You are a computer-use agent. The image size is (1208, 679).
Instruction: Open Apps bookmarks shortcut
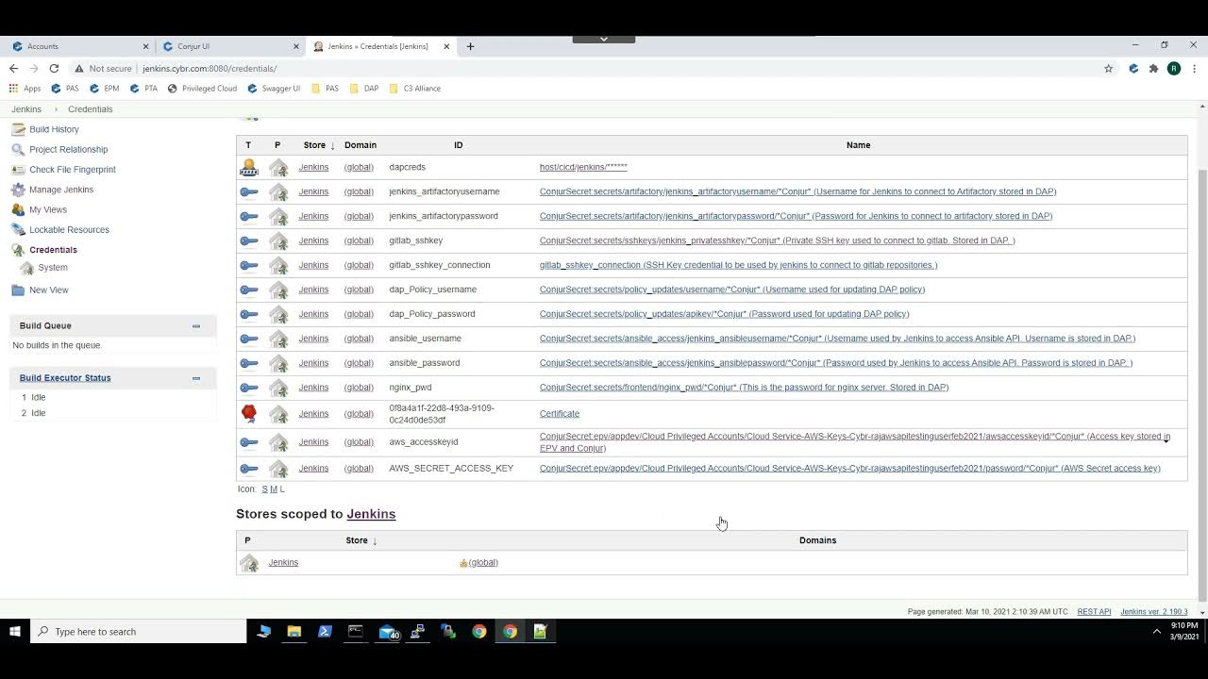point(25,89)
